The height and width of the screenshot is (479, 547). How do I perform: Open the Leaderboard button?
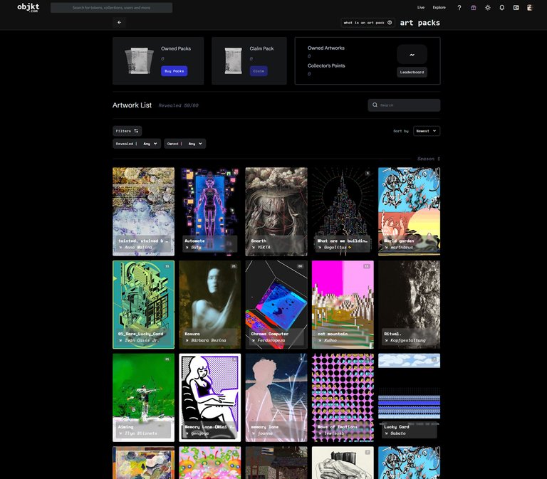[x=412, y=72]
